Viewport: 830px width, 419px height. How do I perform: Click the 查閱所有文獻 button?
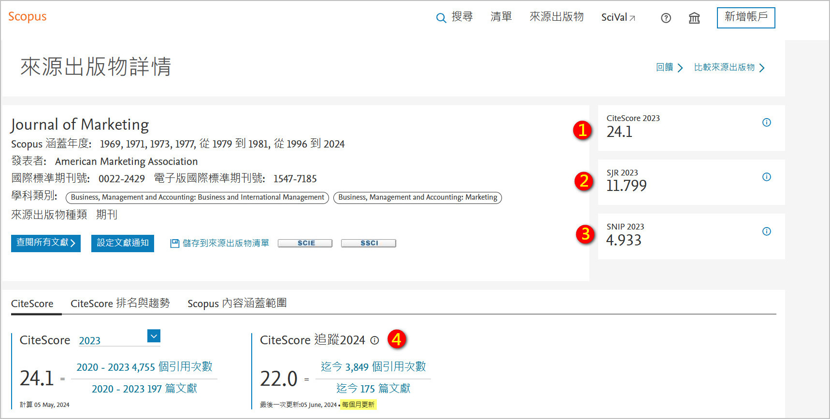46,243
